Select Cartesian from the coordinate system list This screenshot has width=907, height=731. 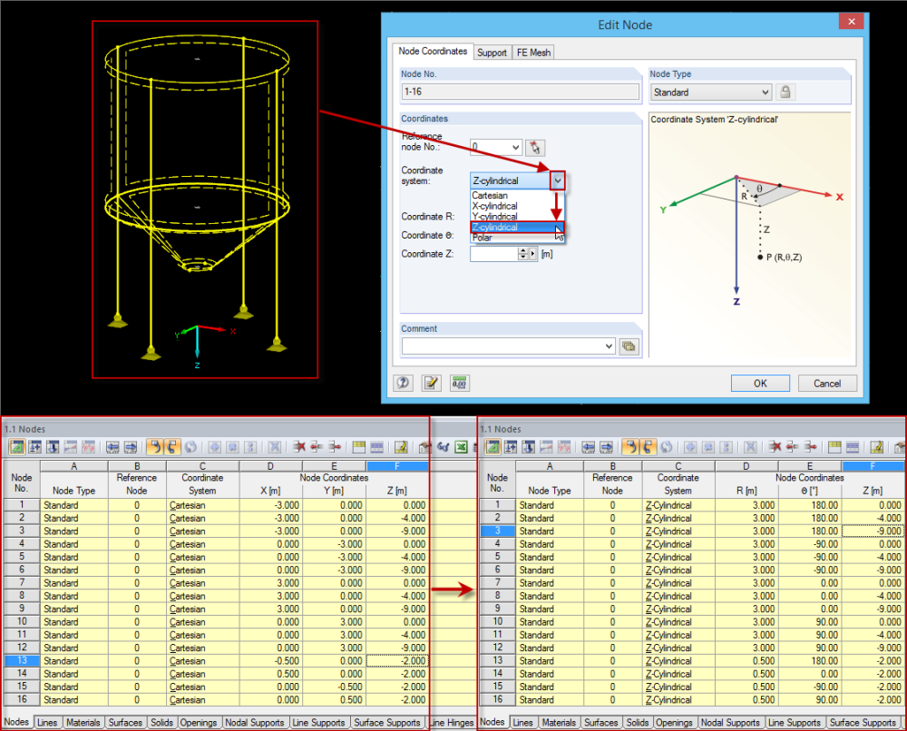(490, 196)
